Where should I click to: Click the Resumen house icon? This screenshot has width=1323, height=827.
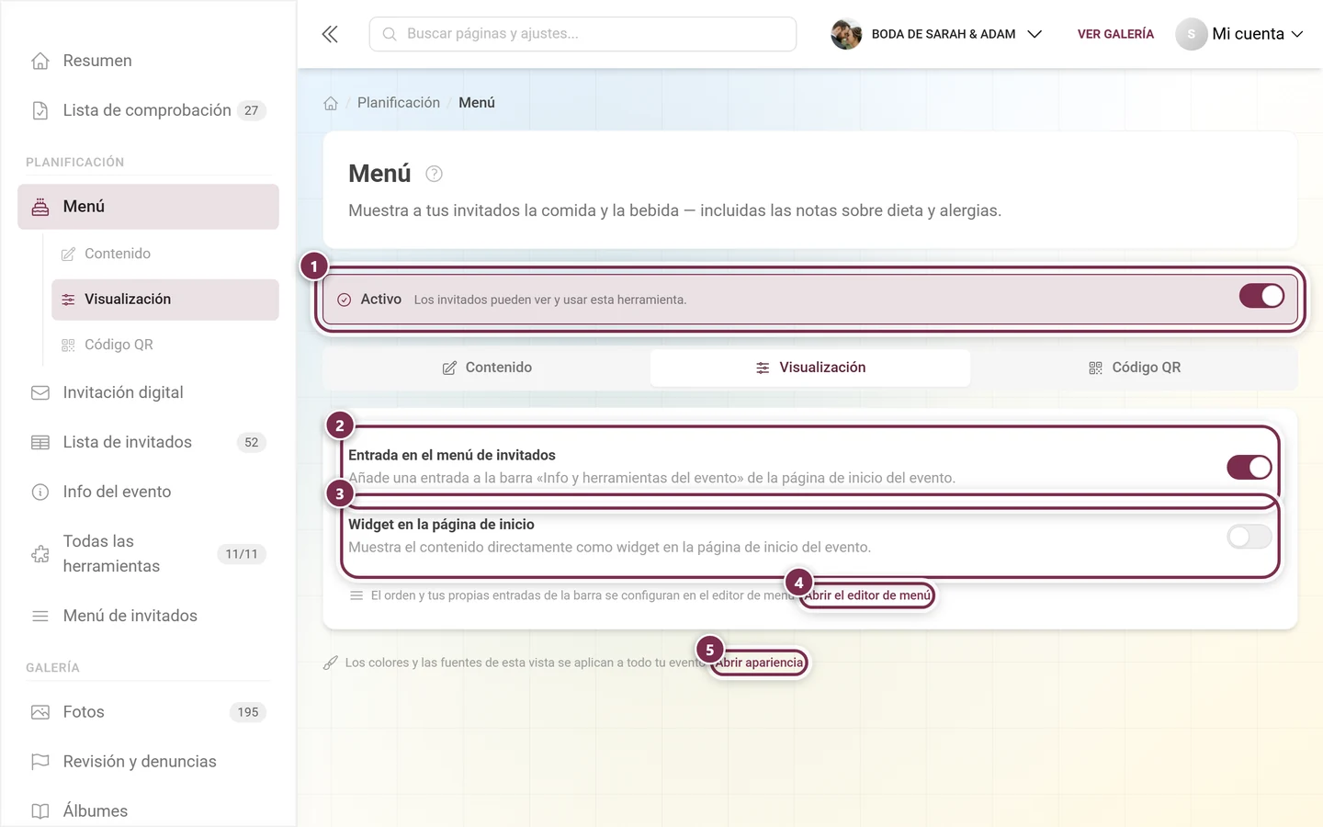(x=40, y=61)
